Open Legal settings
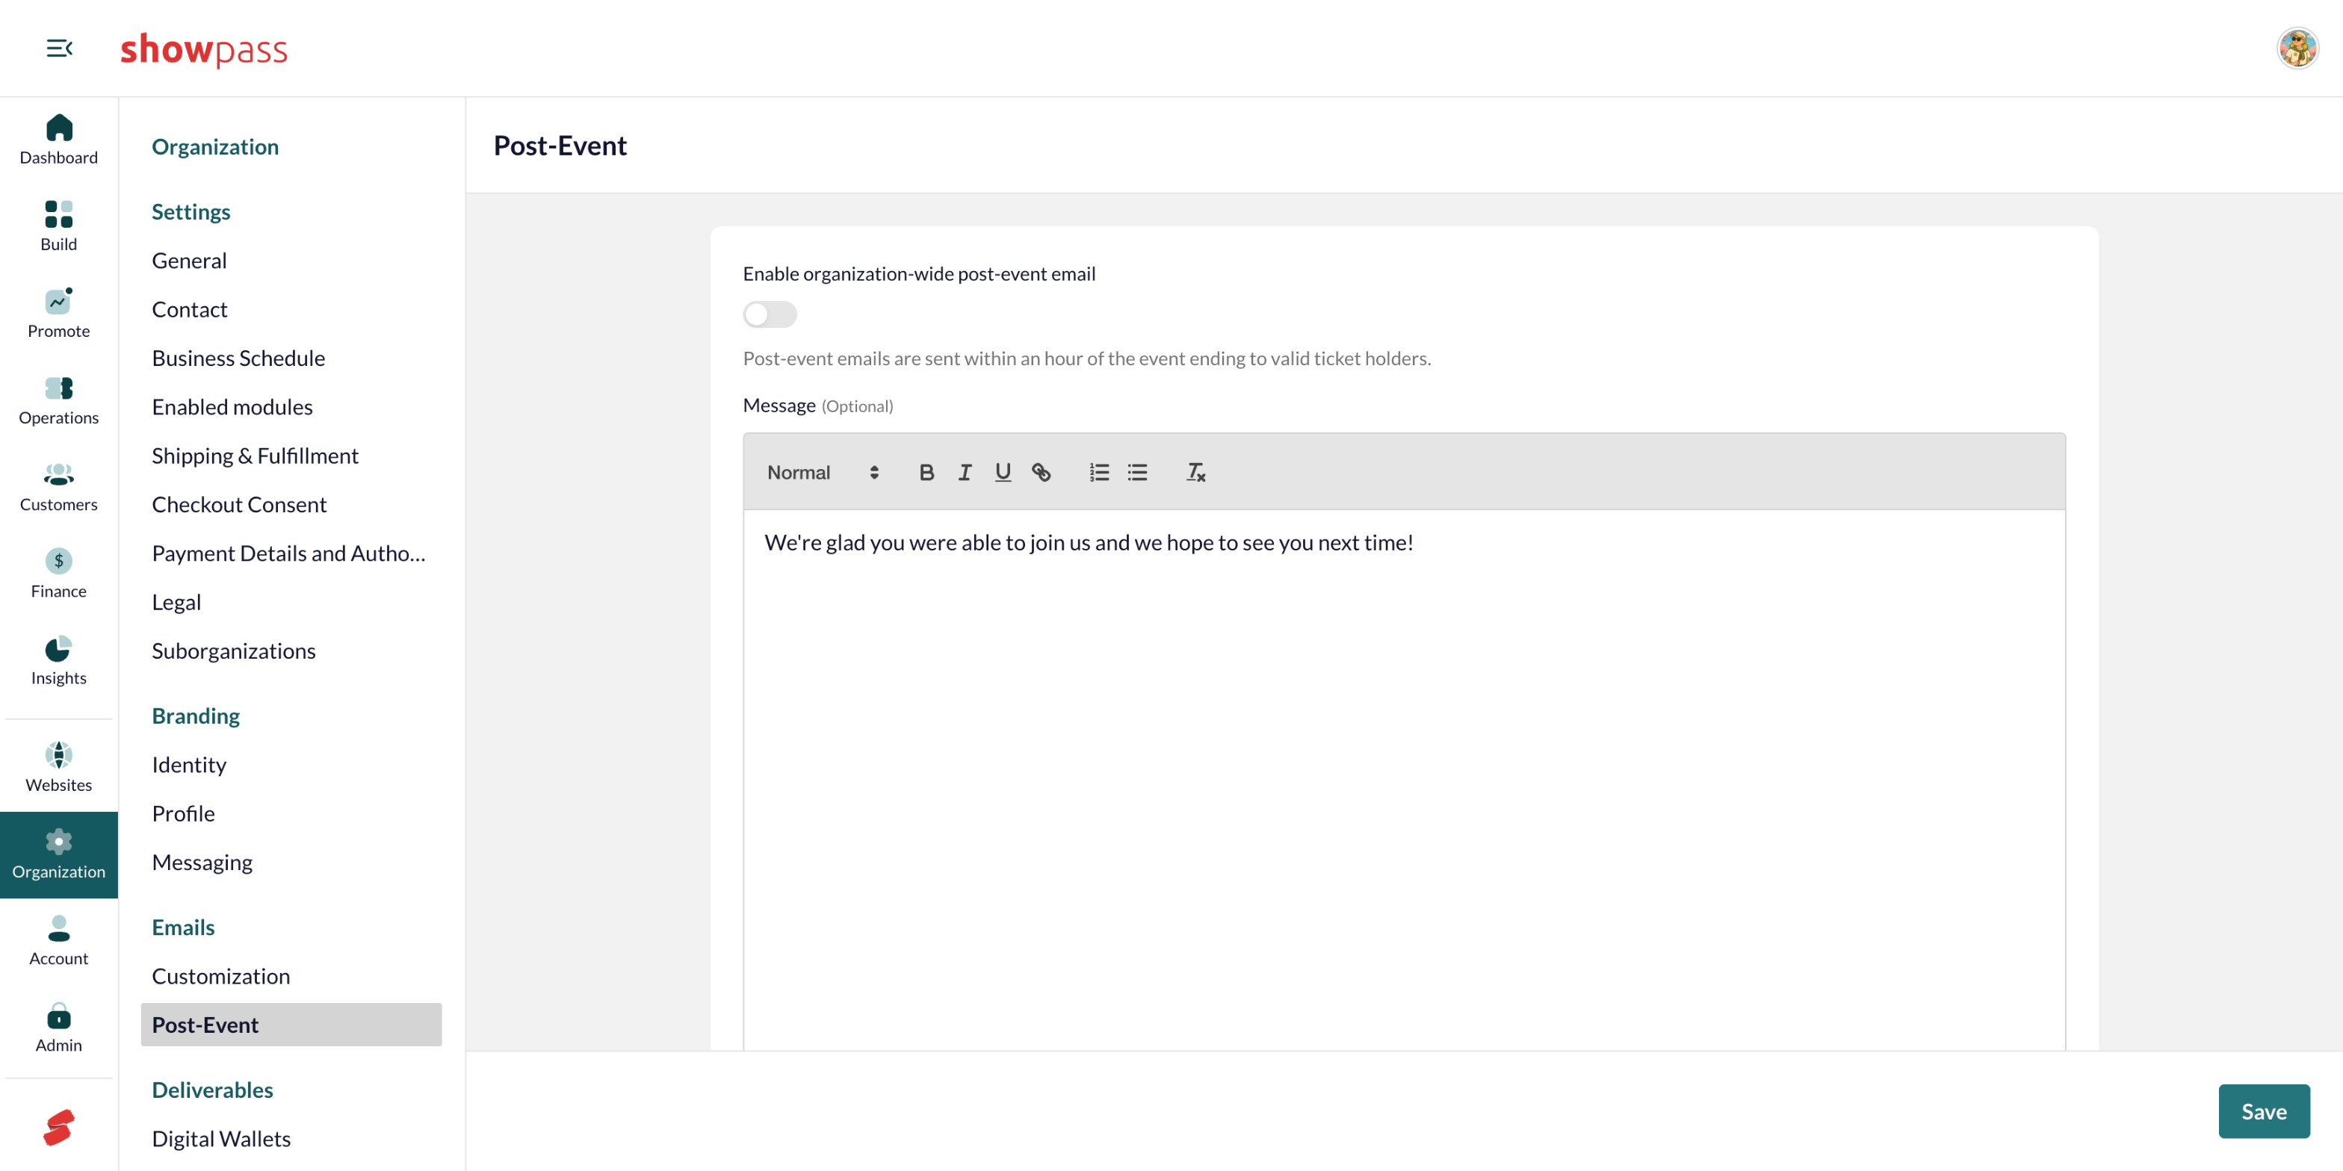The image size is (2343, 1171). pyautogui.click(x=176, y=602)
